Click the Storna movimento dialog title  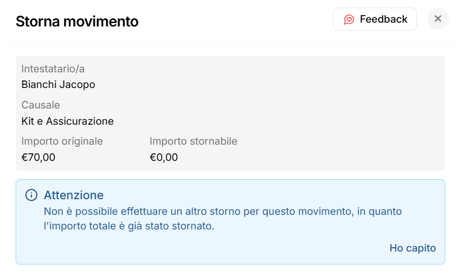pos(77,22)
